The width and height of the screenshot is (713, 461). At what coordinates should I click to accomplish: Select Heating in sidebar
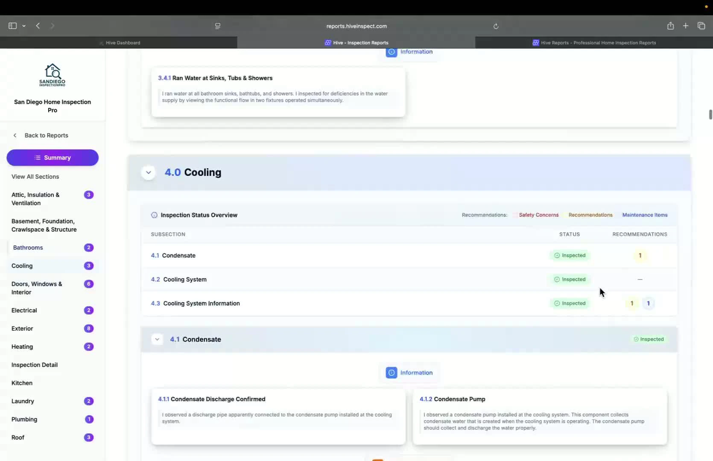click(53, 347)
